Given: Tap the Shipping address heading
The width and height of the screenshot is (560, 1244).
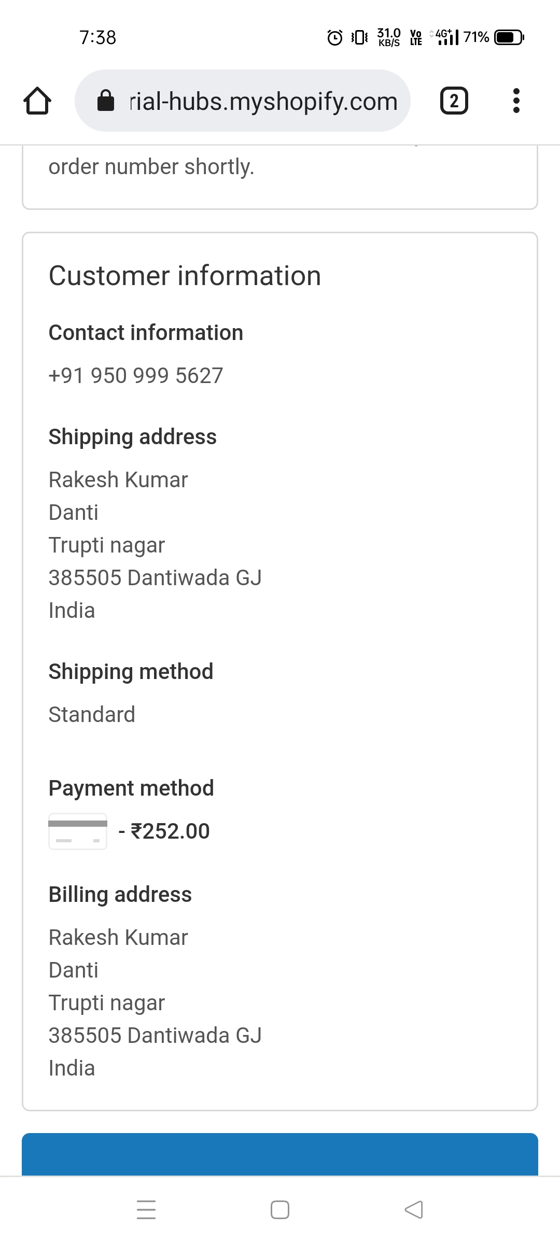Looking at the screenshot, I should point(133,436).
